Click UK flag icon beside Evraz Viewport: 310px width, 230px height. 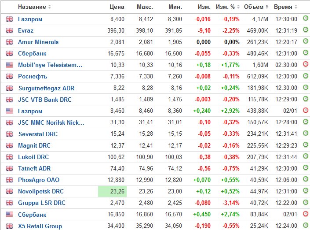point(9,30)
